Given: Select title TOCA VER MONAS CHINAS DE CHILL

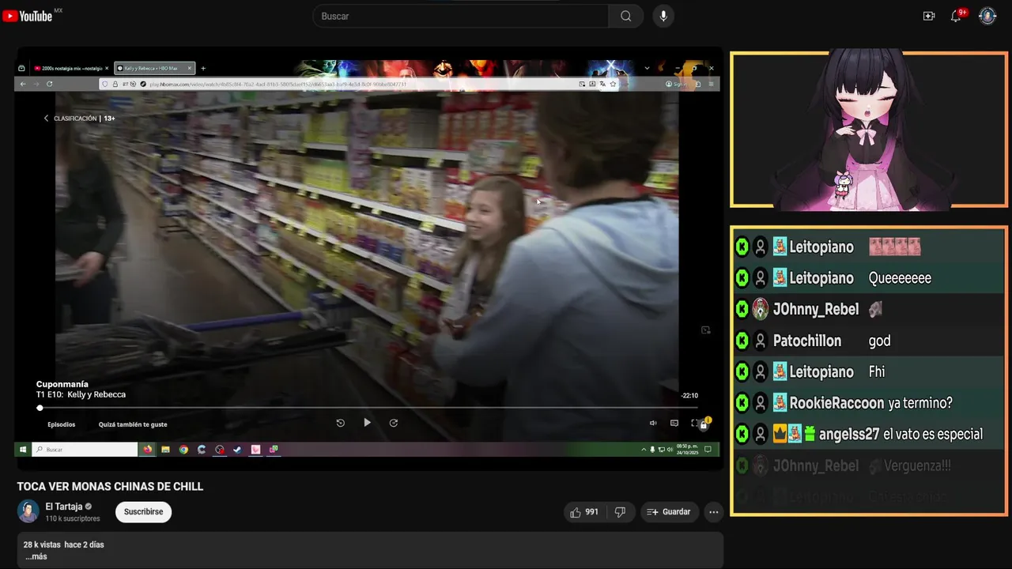Looking at the screenshot, I should coord(110,487).
